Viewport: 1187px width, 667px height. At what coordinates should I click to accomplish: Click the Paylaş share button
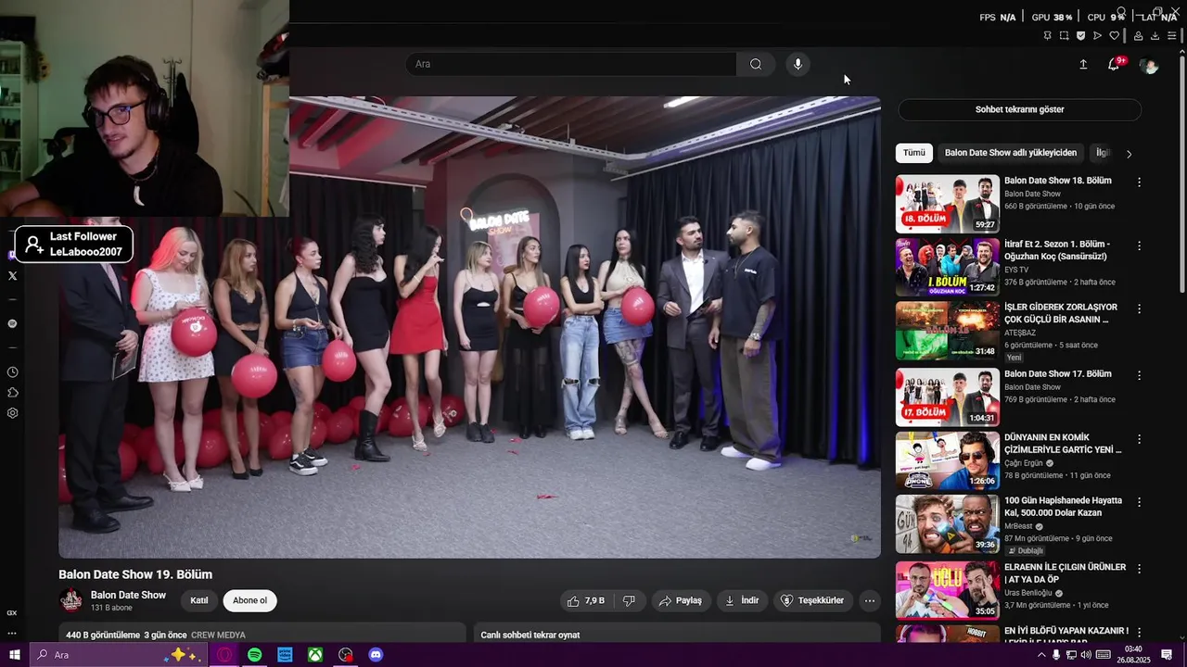click(680, 600)
